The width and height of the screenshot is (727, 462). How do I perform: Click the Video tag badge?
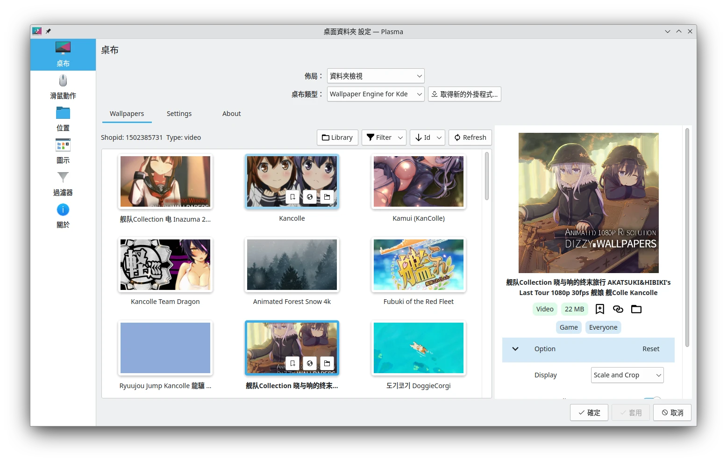point(545,309)
